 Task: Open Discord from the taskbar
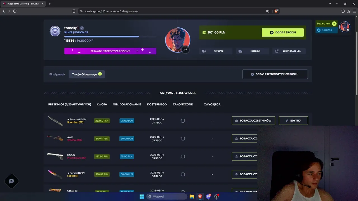click(208, 197)
